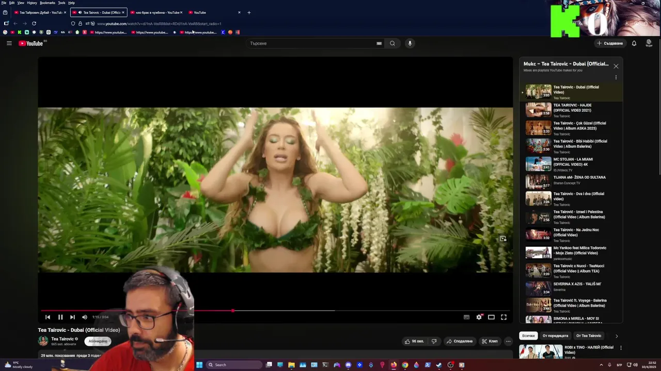Open the player settings gear
The height and width of the screenshot is (371, 661).
click(x=479, y=317)
